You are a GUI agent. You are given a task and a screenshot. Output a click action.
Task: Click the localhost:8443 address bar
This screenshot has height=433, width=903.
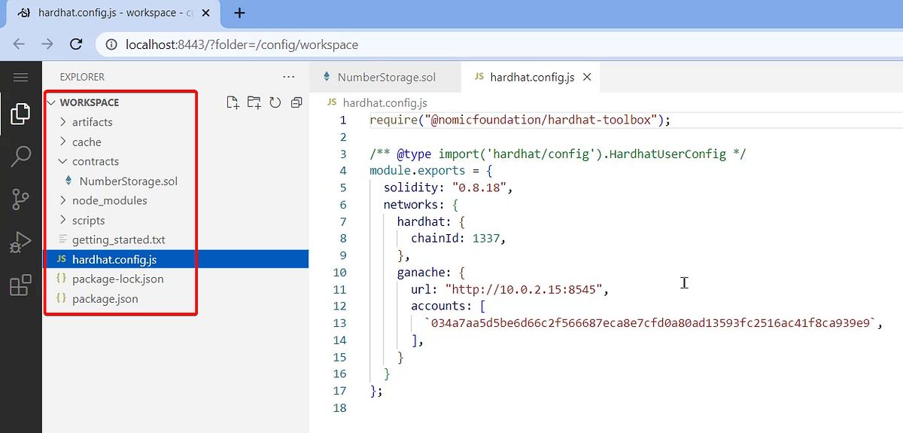click(242, 44)
